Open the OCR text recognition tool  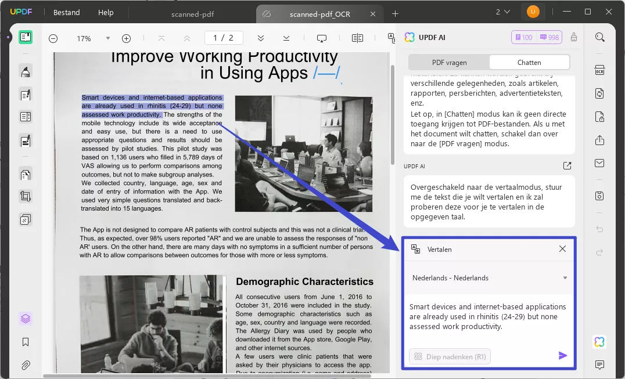click(x=599, y=70)
